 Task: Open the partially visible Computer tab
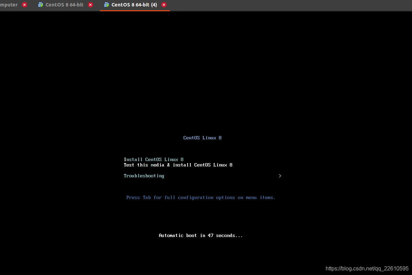9,5
